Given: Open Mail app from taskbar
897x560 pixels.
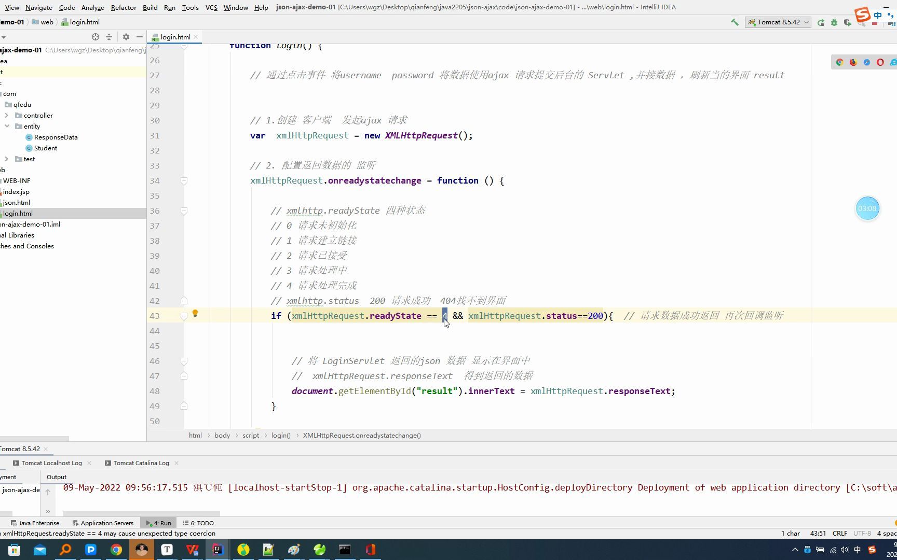Looking at the screenshot, I should pos(40,550).
